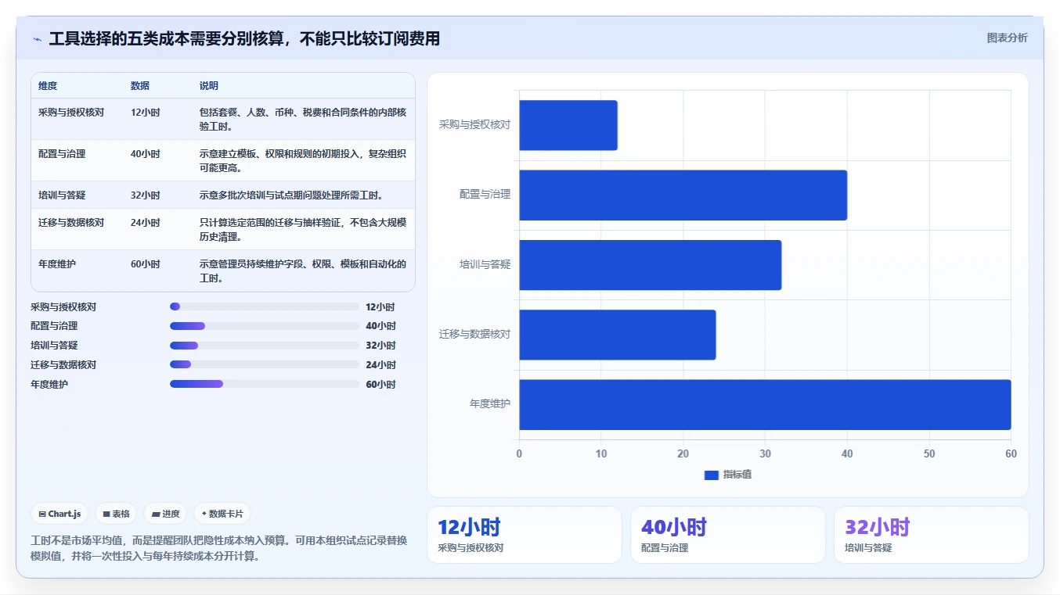Click the 培训与答疑 chart bar
This screenshot has width=1060, height=595.
tap(650, 265)
